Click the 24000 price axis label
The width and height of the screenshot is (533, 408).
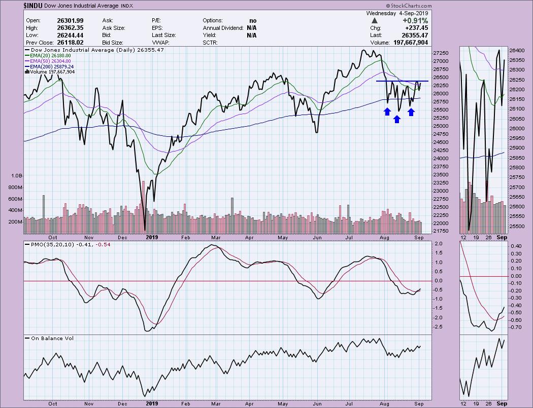(x=441, y=159)
